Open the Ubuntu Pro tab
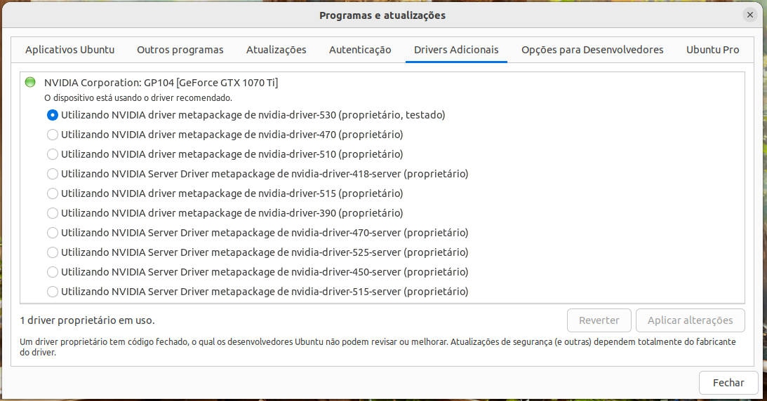The width and height of the screenshot is (767, 401). point(712,50)
